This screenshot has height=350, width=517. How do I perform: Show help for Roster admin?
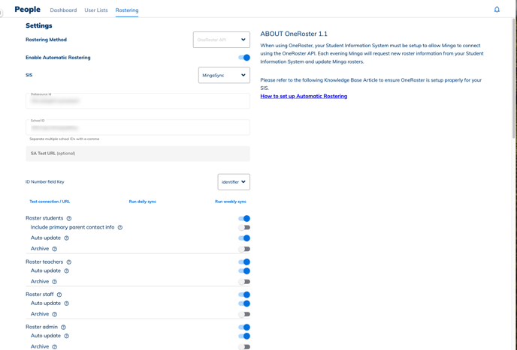(x=64, y=328)
